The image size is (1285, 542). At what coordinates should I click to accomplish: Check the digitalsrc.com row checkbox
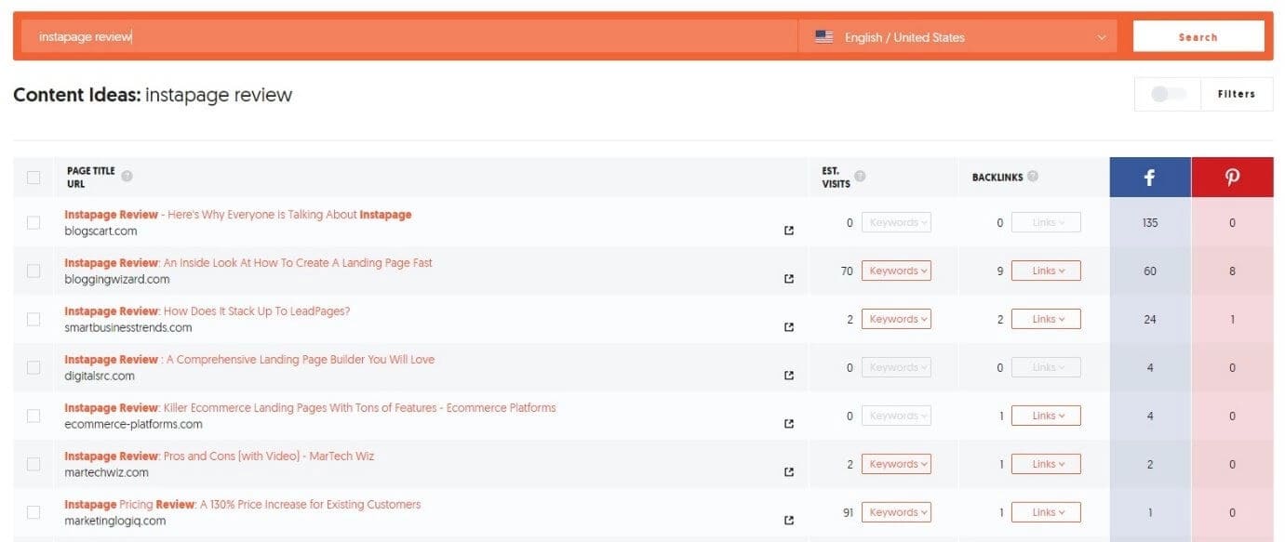[33, 367]
